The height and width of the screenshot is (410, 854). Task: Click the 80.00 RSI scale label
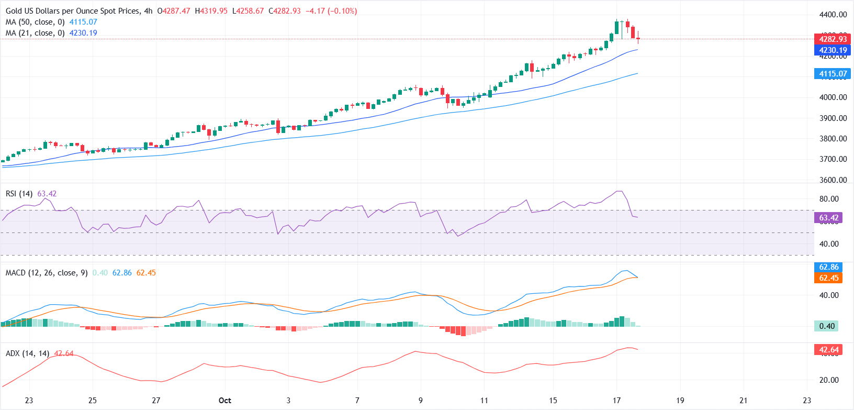click(829, 199)
